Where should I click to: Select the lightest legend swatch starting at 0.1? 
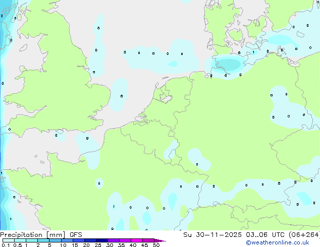coord(9,240)
